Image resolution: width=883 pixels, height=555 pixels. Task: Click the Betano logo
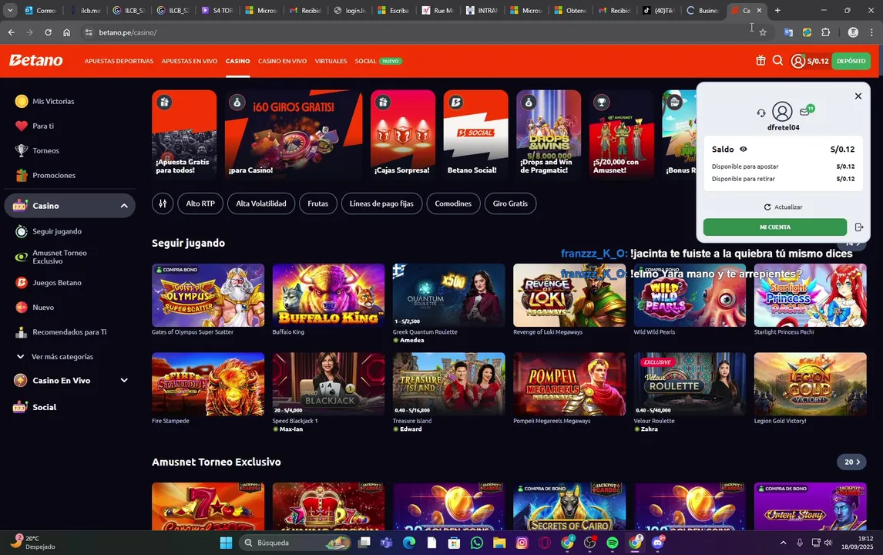coord(35,60)
